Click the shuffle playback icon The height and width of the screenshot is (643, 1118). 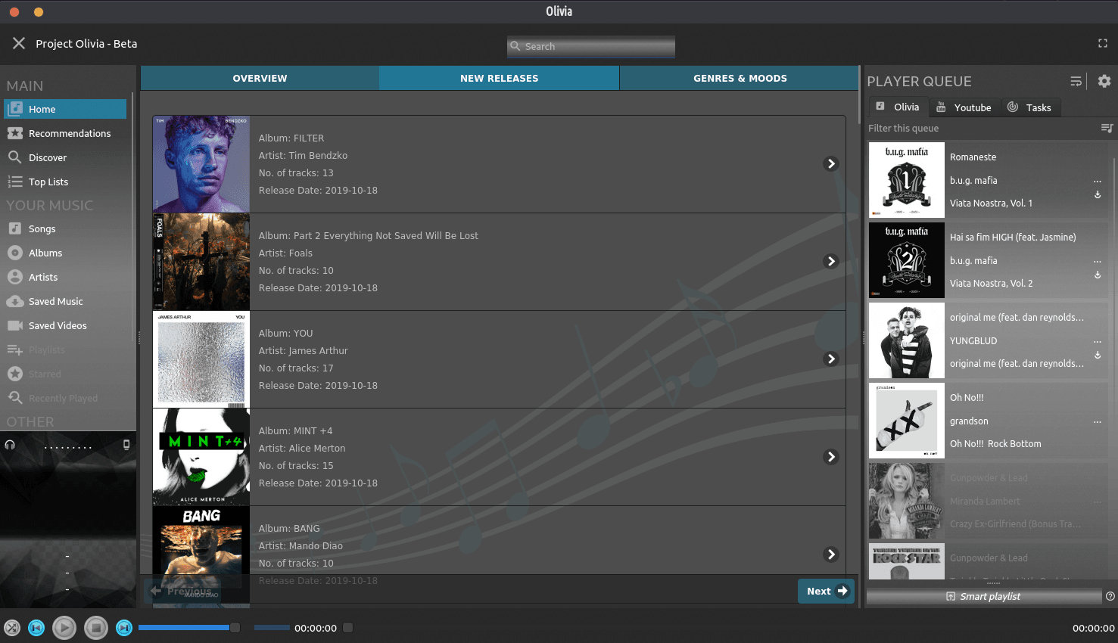tap(12, 627)
